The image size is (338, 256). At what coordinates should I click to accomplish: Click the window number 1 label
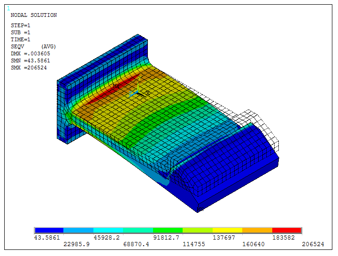click(8, 8)
